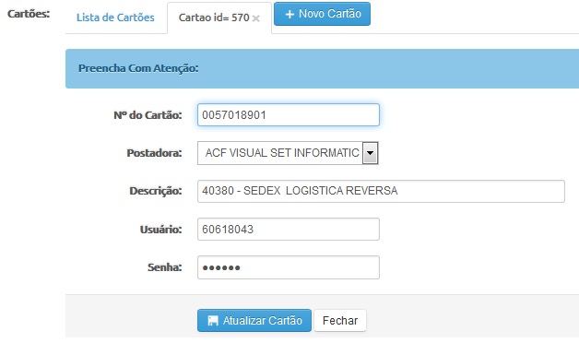
Task: Save changes with Atualizar Cartão
Action: 254,321
